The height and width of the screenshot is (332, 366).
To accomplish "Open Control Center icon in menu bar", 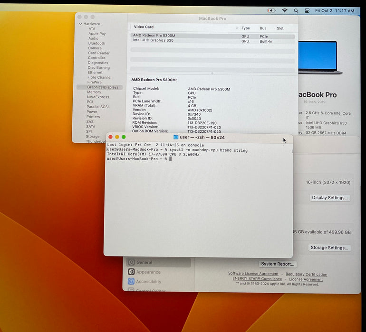I will [x=307, y=11].
